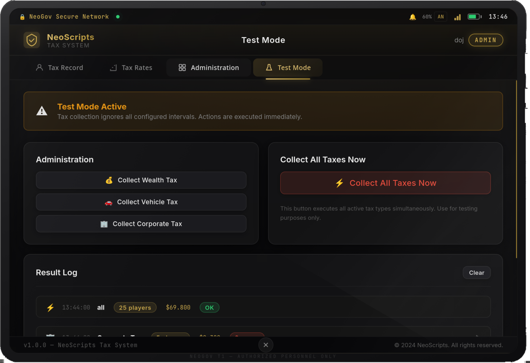Click the 25 players badge in log

[135, 308]
